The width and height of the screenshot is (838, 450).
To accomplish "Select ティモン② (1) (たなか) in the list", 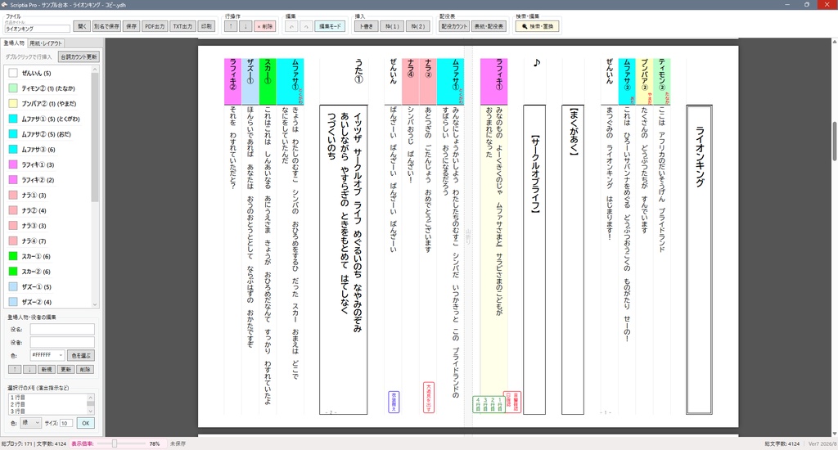I will pyautogui.click(x=48, y=88).
